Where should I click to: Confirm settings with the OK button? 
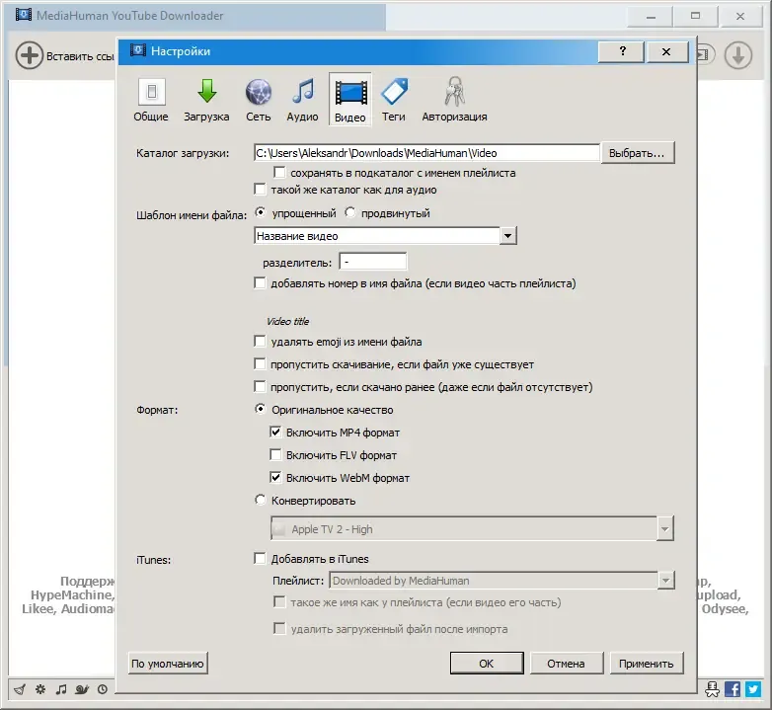(x=487, y=664)
